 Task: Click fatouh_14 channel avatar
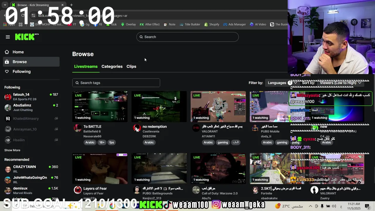click(8, 97)
